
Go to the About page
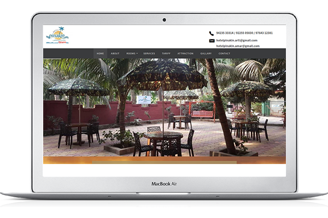tap(115, 53)
